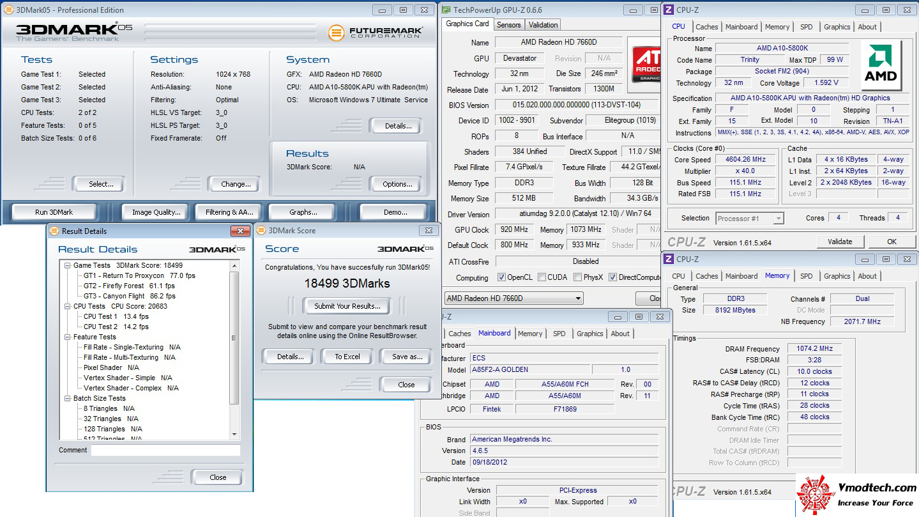Screen dimensions: 919x517
Task: Click Close at the bottom of Result Details
Action: [x=218, y=477]
